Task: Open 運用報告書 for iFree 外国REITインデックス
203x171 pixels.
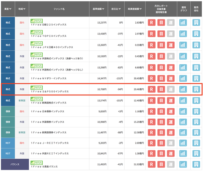Action: [171, 153]
